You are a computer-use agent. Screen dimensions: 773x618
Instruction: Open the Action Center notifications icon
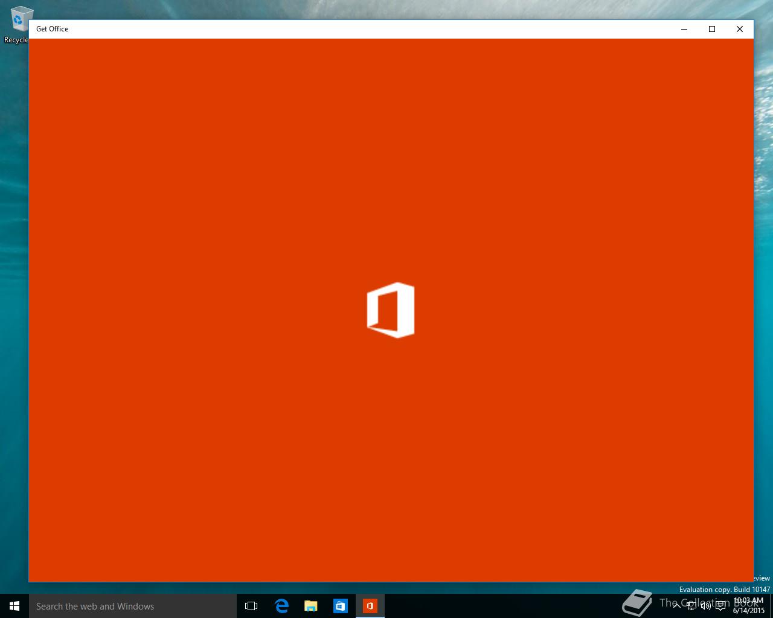point(720,606)
